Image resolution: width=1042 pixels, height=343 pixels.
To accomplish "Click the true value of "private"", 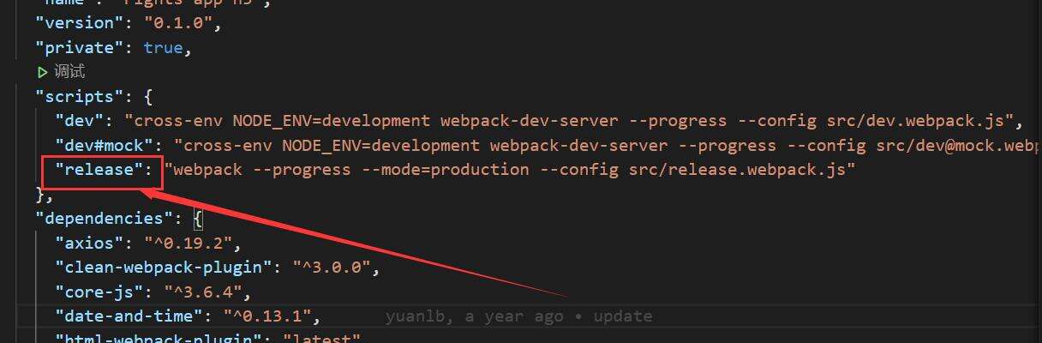I will [163, 48].
